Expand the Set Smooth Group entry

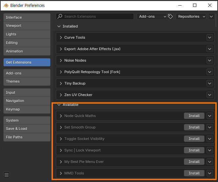click(61, 127)
